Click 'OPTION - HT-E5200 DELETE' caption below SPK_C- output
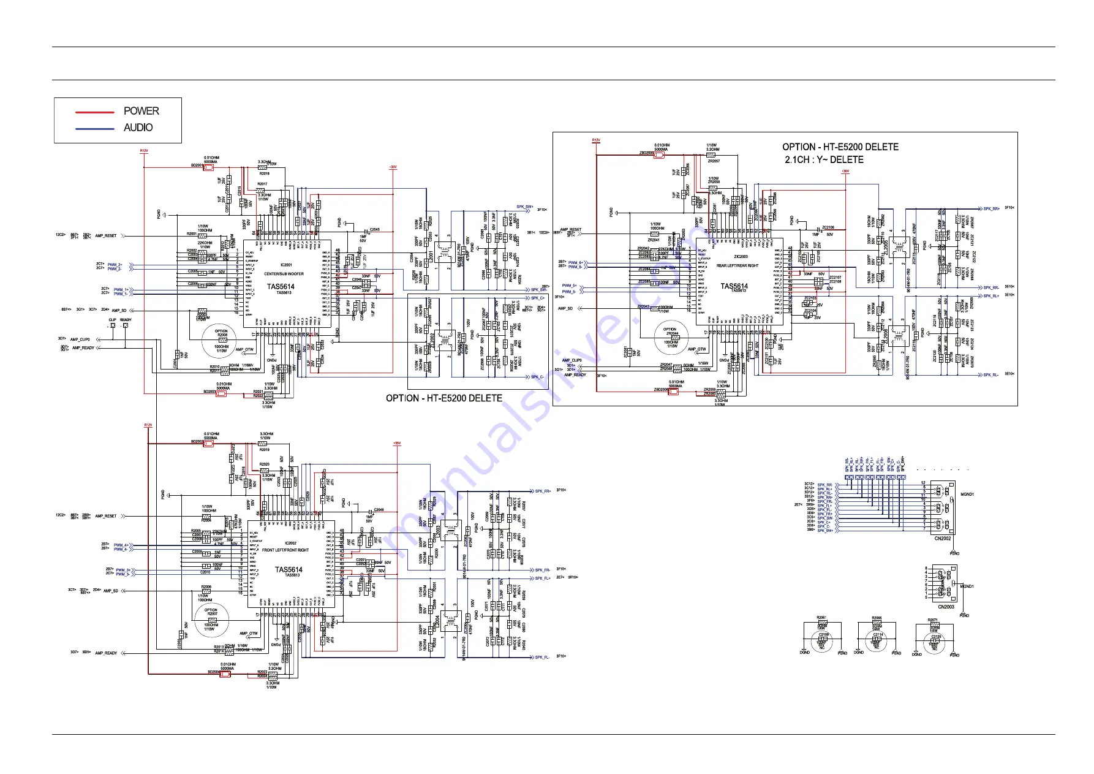 pos(444,398)
